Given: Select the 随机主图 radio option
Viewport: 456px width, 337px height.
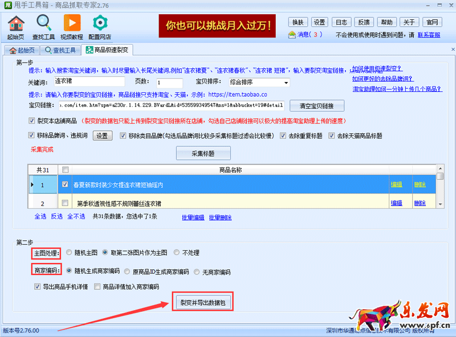Looking at the screenshot, I should coord(69,253).
